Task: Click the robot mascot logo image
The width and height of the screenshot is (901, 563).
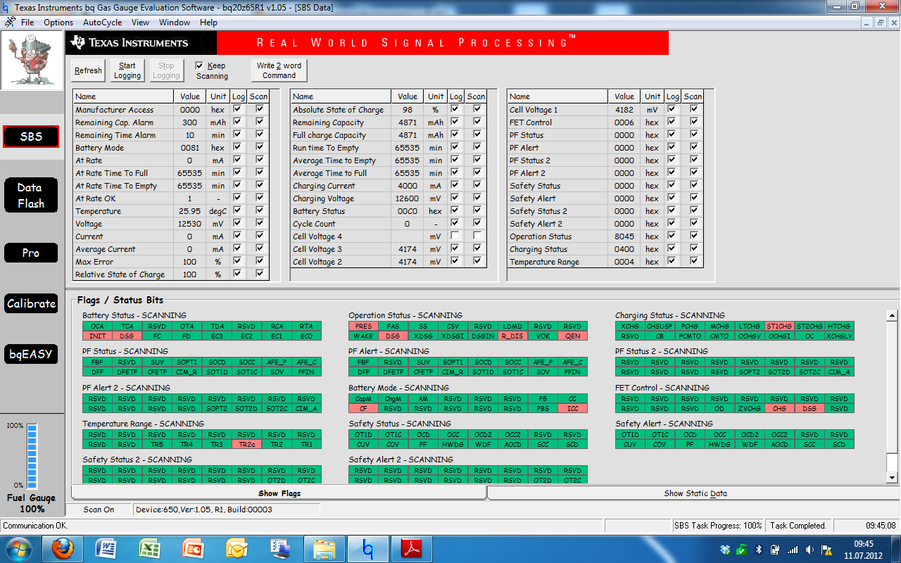Action: [31, 61]
